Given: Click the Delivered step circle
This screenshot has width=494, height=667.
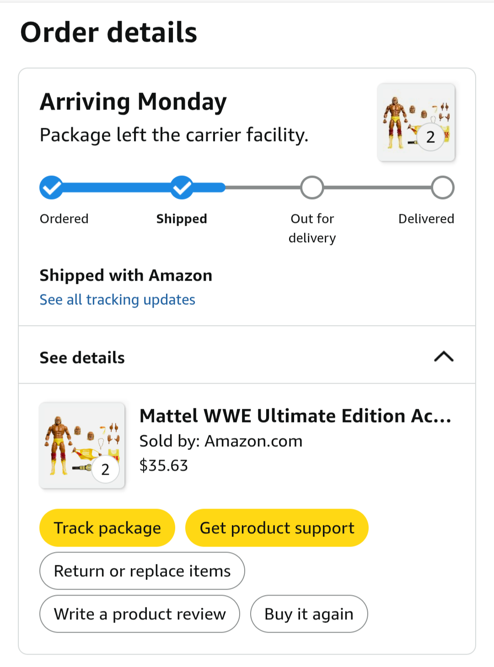Looking at the screenshot, I should click(442, 188).
